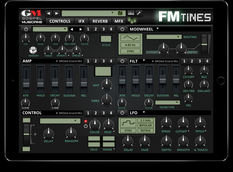Open the PITCH knob dropdown arrow
The width and height of the screenshot is (233, 172).
pyautogui.click(x=206, y=131)
